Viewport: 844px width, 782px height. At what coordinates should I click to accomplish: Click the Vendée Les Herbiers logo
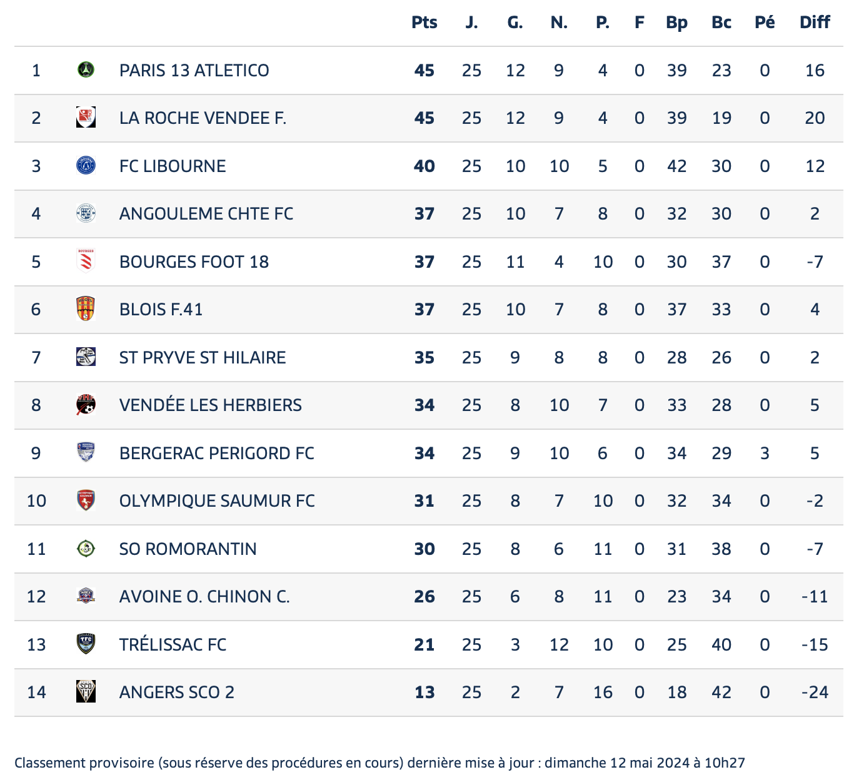[x=86, y=405]
